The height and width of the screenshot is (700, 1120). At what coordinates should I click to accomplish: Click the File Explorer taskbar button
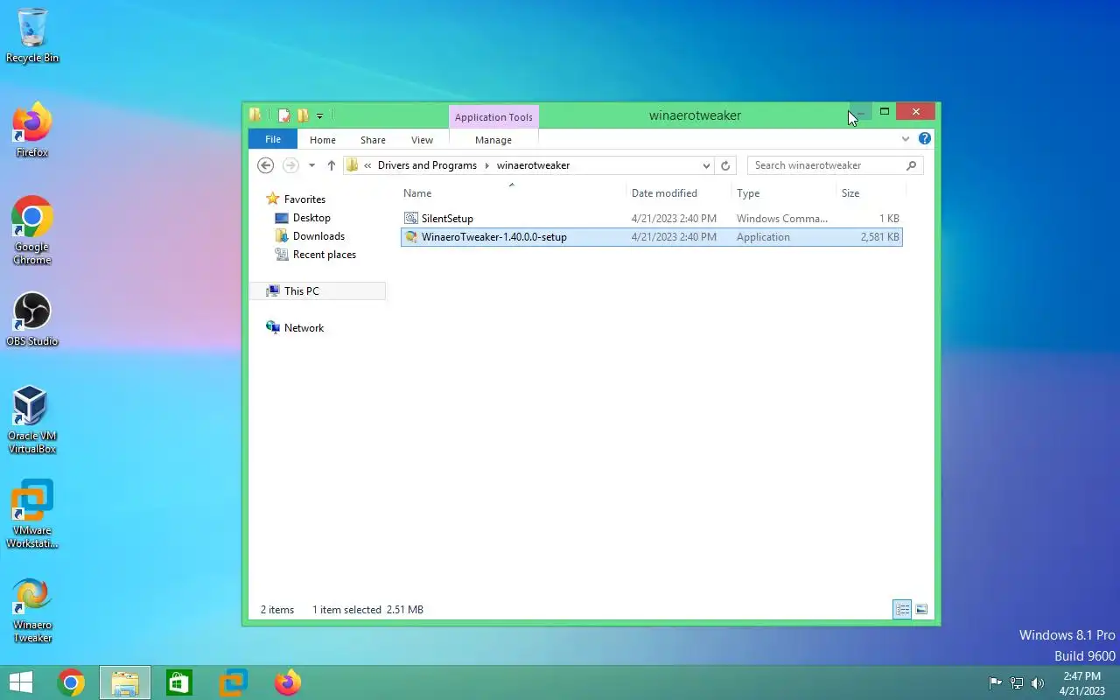(x=125, y=682)
